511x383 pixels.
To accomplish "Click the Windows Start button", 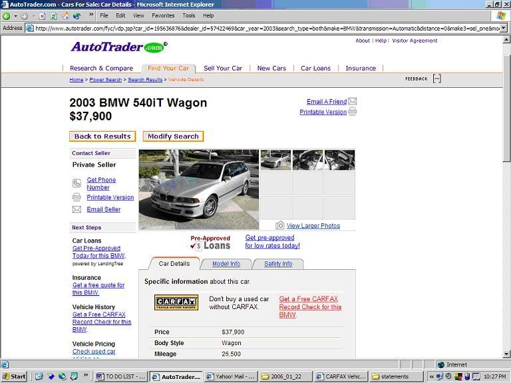I will pyautogui.click(x=14, y=376).
